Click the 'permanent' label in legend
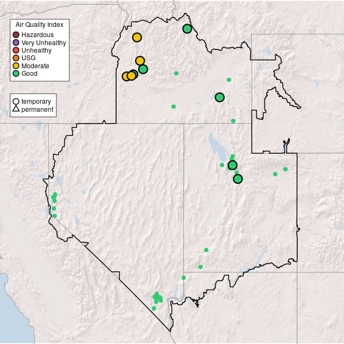 click(37, 109)
